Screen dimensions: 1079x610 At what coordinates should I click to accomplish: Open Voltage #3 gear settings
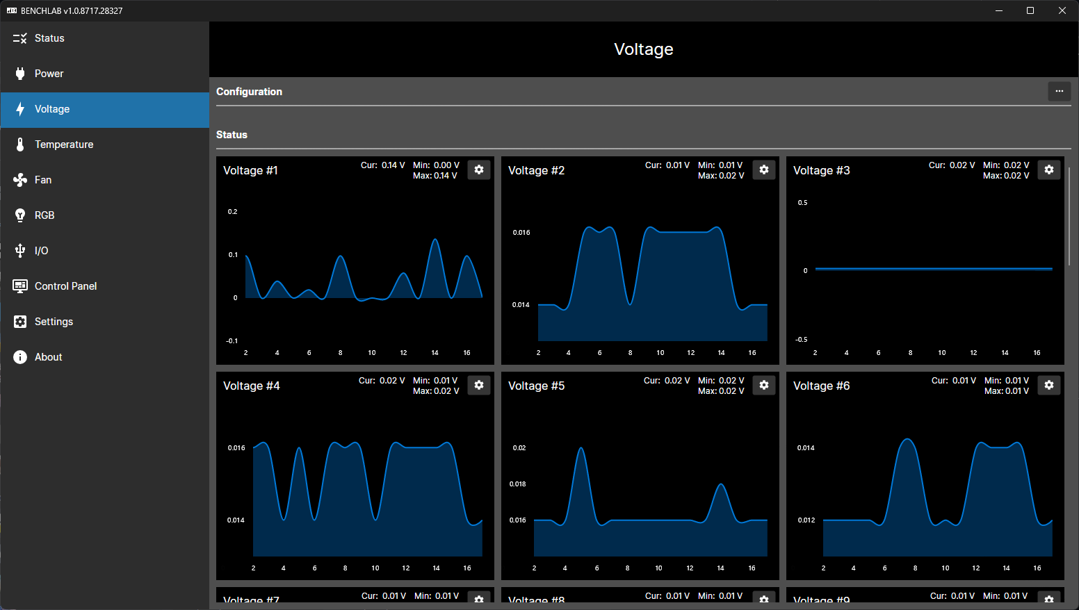(x=1049, y=170)
